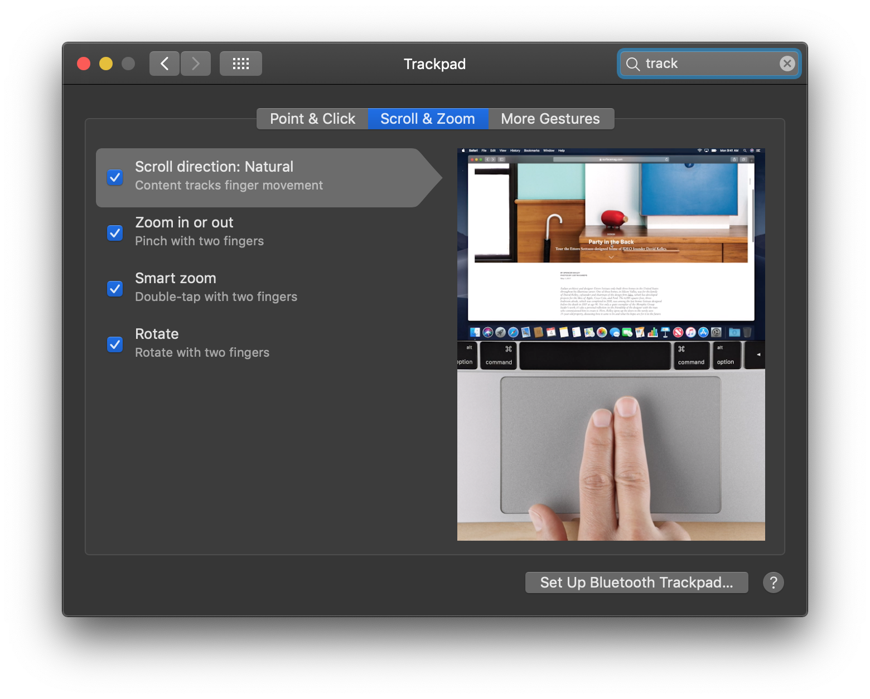Switch to the Point & Click tab
Screen dimensions: 870x699
[x=312, y=118]
